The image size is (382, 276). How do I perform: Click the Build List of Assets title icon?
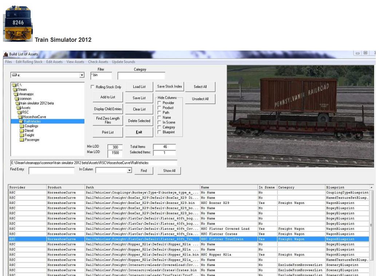point(5,54)
